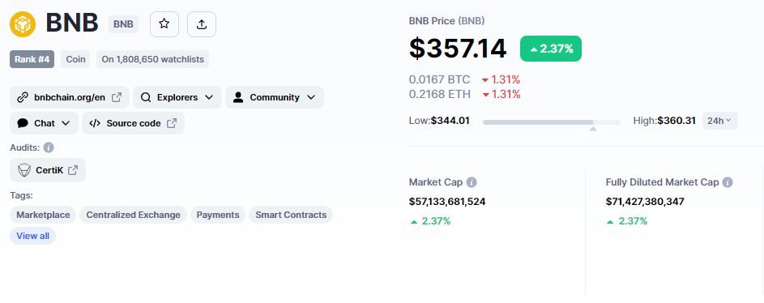Click the green 2.37% change badge
The width and height of the screenshot is (764, 303).
(x=551, y=49)
